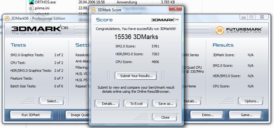Click the Tests section heading
The width and height of the screenshot is (274, 128).
tap(18, 45)
